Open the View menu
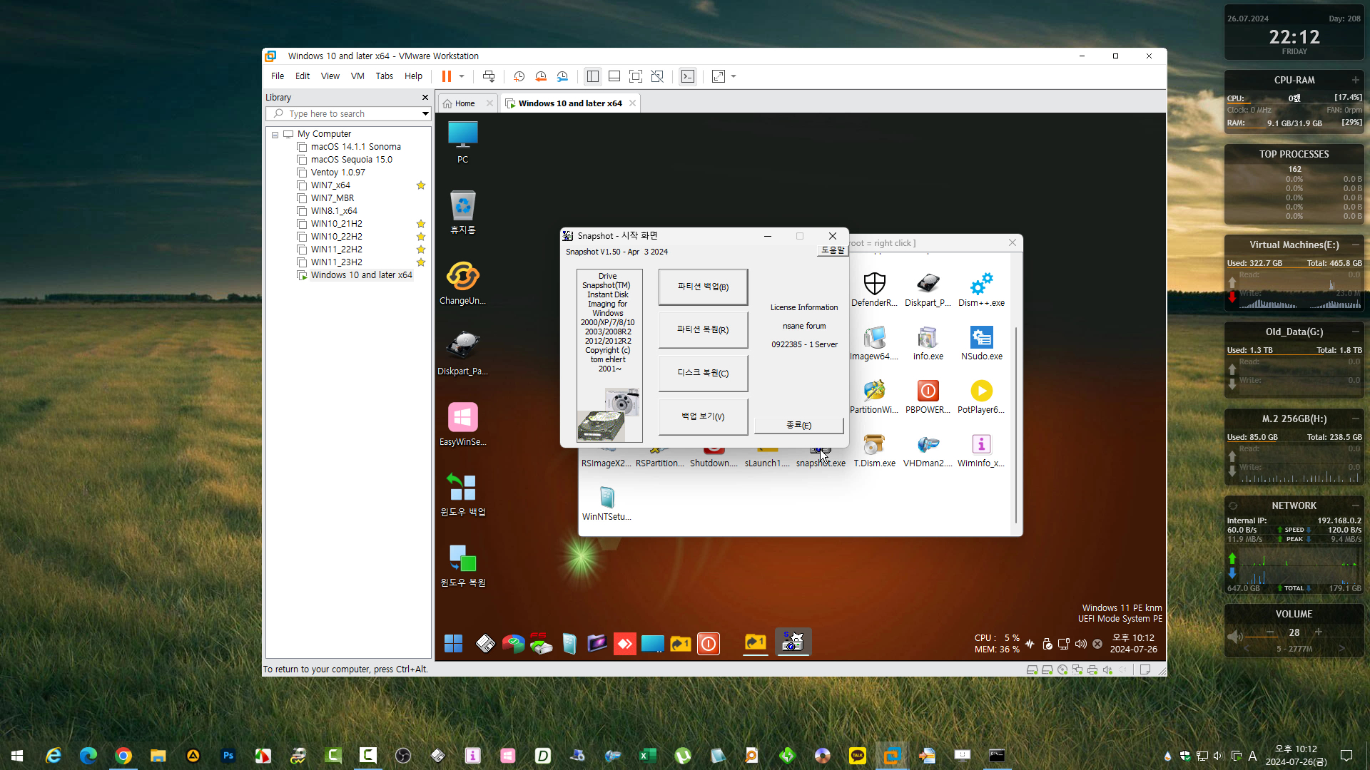 [330, 76]
